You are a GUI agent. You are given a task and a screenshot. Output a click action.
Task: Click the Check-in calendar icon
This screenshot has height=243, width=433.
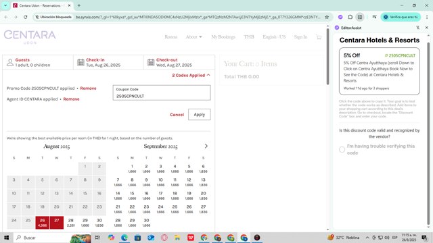81,62
